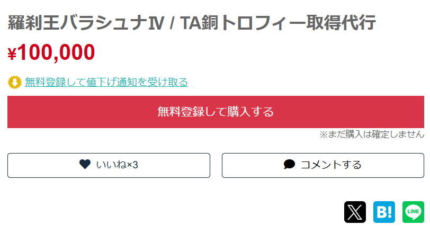Click the 購入する text on red button
The width and height of the screenshot is (430, 234).
click(x=250, y=112)
